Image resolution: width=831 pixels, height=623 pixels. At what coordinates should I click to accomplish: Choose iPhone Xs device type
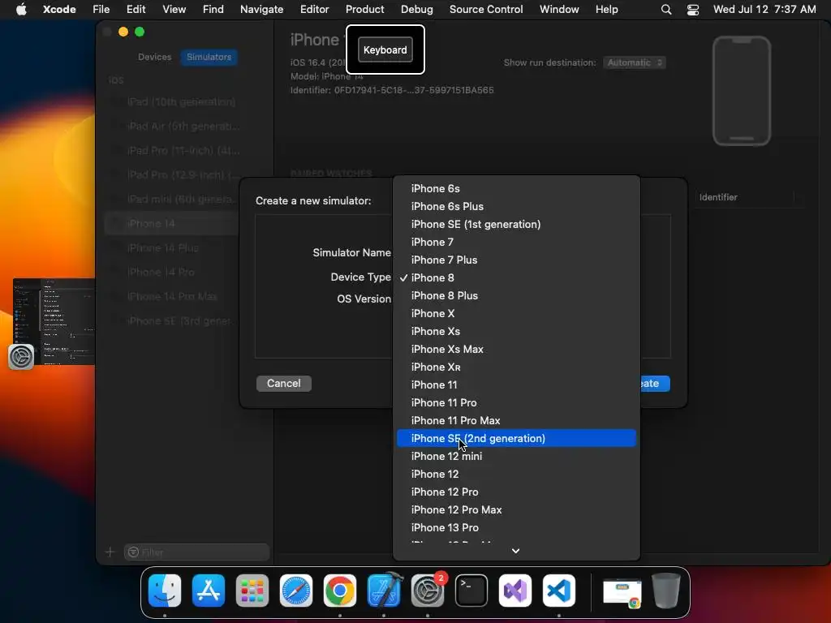point(516,331)
